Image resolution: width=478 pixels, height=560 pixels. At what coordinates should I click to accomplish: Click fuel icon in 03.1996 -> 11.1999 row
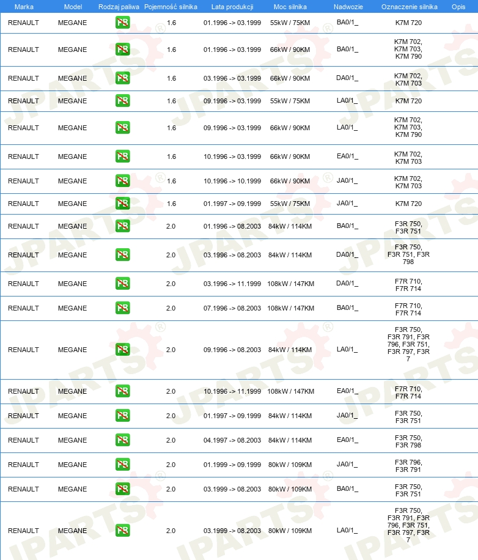pos(122,284)
